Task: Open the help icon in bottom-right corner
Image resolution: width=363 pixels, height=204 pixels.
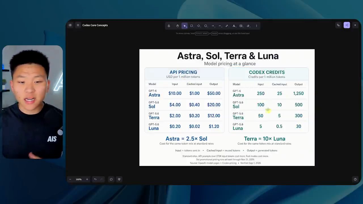Action: click(355, 179)
